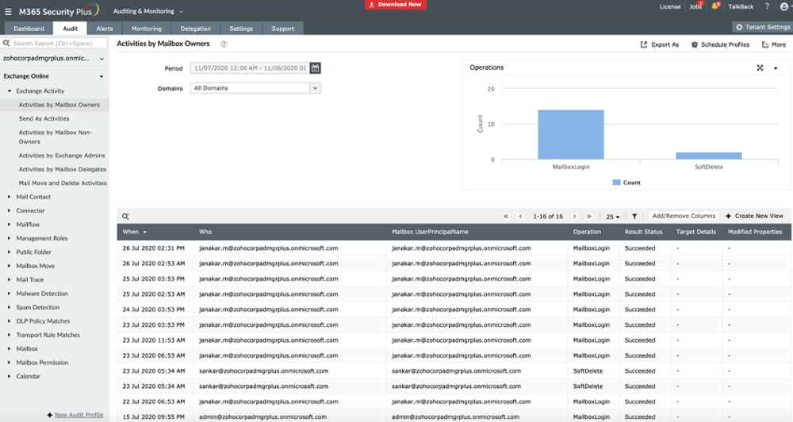Open the Jobs link in top bar
The width and height of the screenshot is (793, 422).
click(x=695, y=6)
